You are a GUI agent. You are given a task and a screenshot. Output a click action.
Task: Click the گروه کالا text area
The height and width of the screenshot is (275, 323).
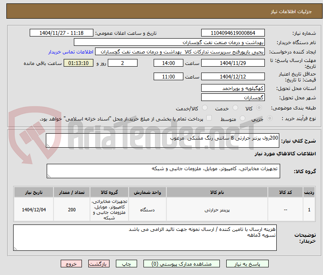163,171
